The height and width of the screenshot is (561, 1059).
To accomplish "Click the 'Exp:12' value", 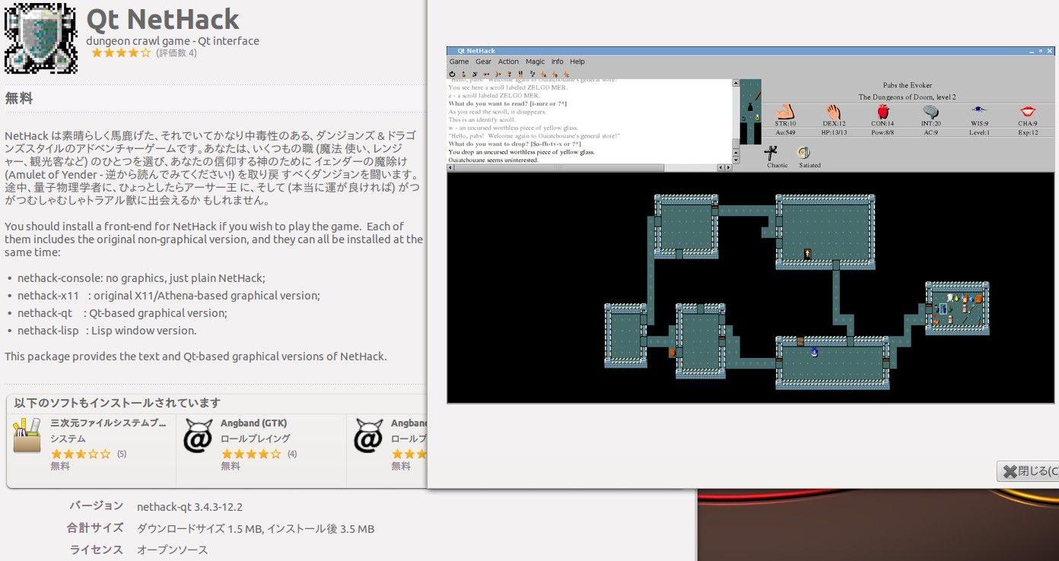I will coord(1029,132).
